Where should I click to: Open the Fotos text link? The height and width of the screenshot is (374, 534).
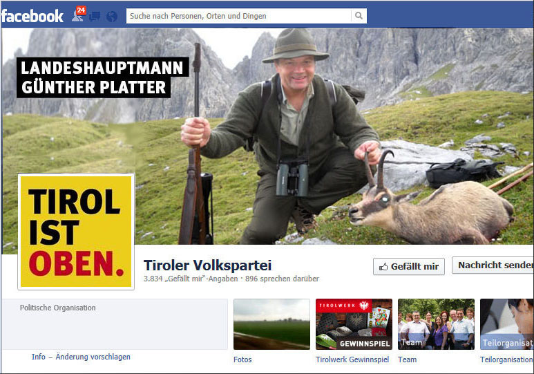coord(242,359)
